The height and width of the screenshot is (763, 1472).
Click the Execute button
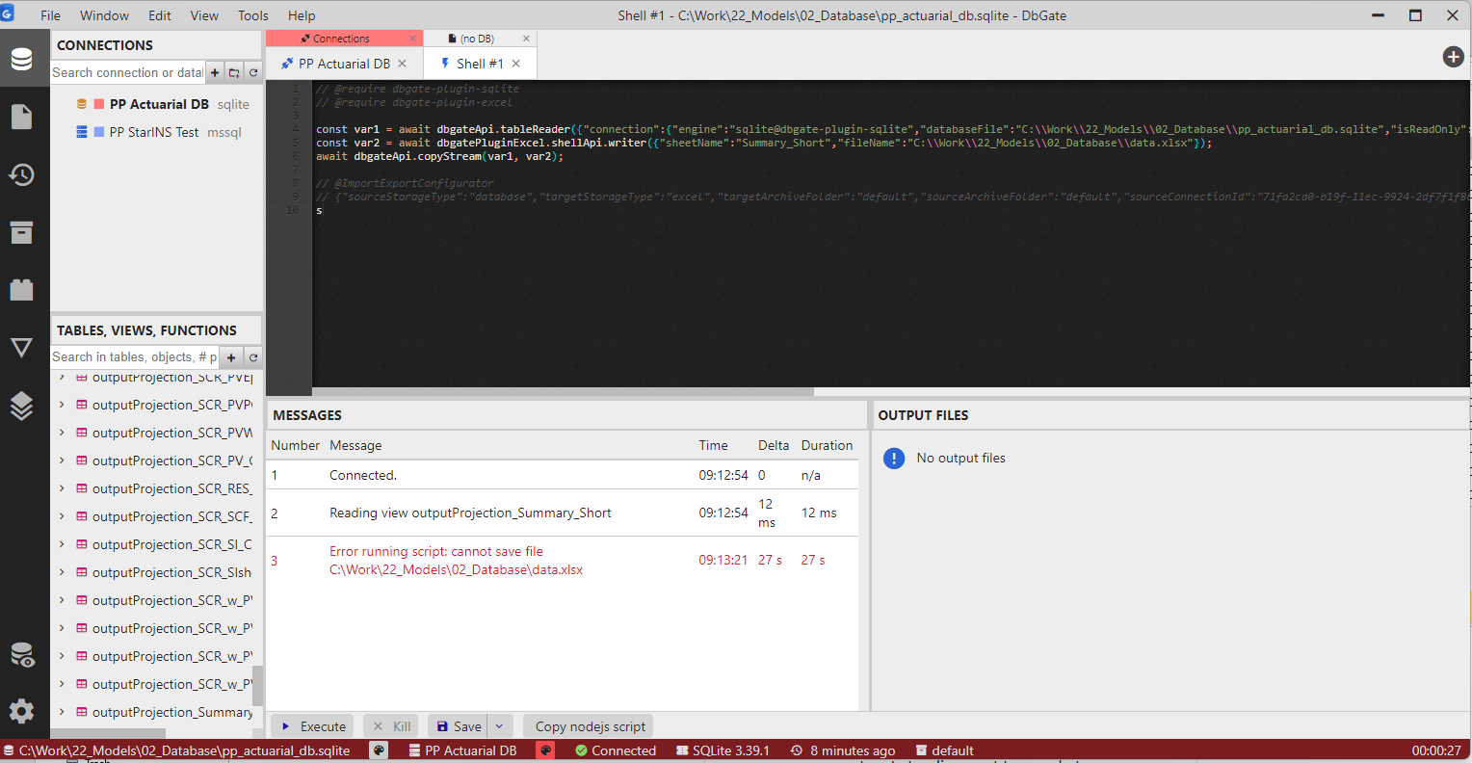pos(311,725)
